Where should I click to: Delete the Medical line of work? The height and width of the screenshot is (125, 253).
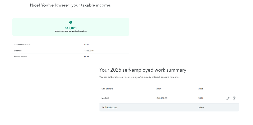point(234,98)
